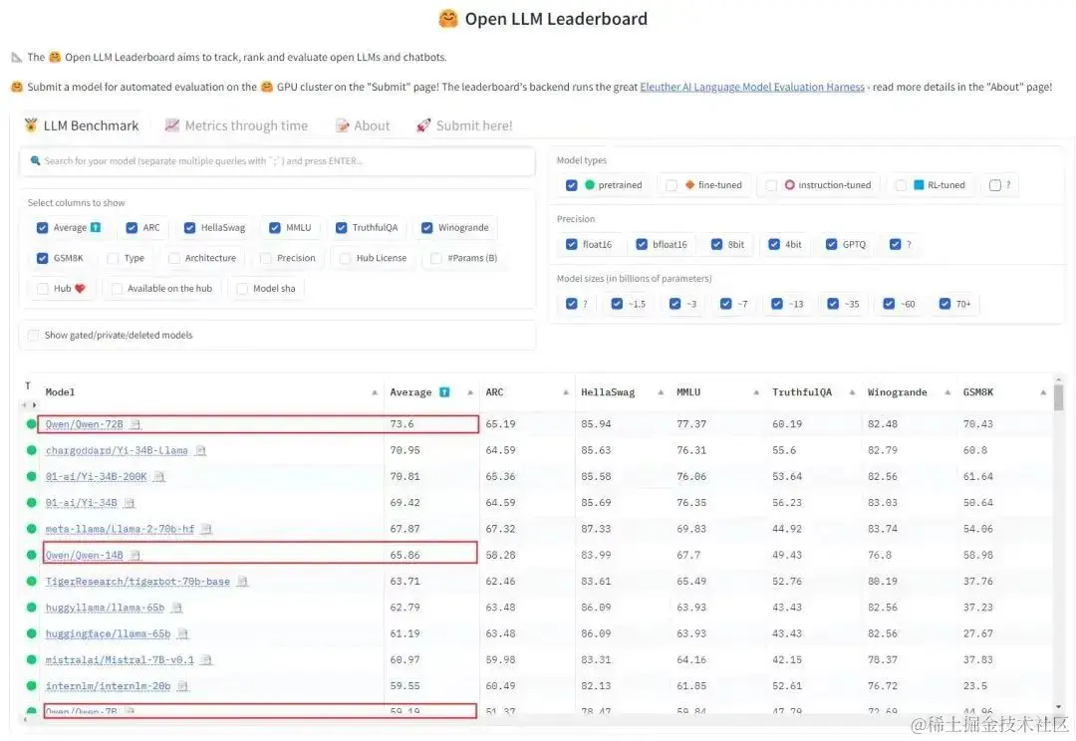The width and height of the screenshot is (1076, 741).
Task: Toggle the 4bit precision checkbox
Action: click(x=774, y=244)
